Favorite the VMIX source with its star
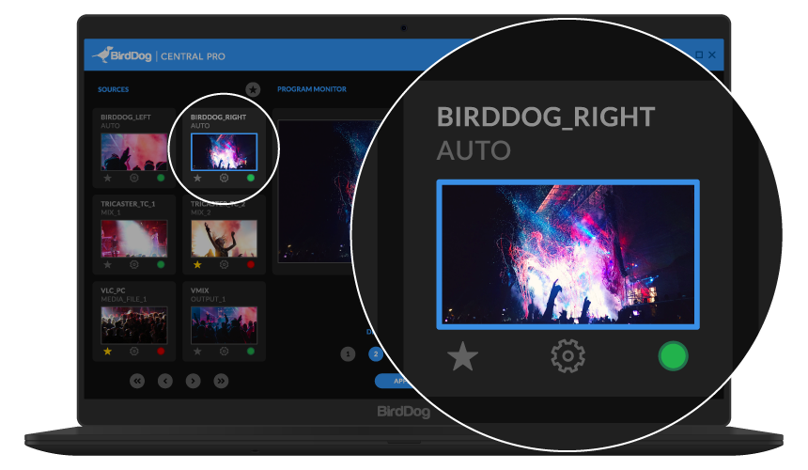 point(197,351)
